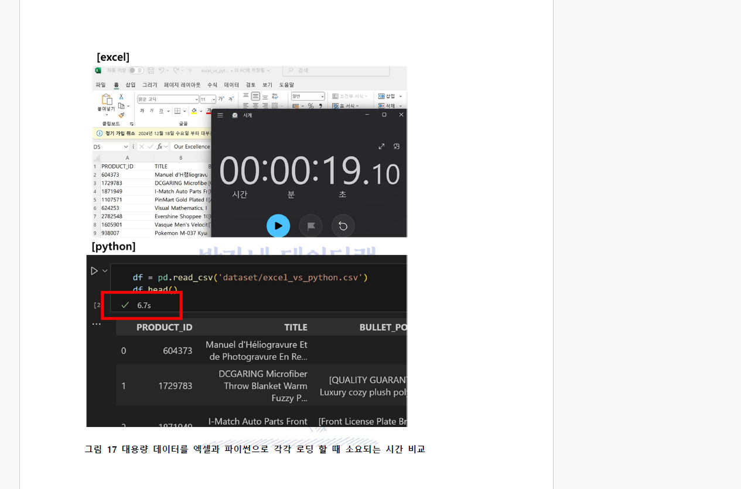
Task: Switch to the 그리기 ribbon tab
Action: click(x=150, y=85)
